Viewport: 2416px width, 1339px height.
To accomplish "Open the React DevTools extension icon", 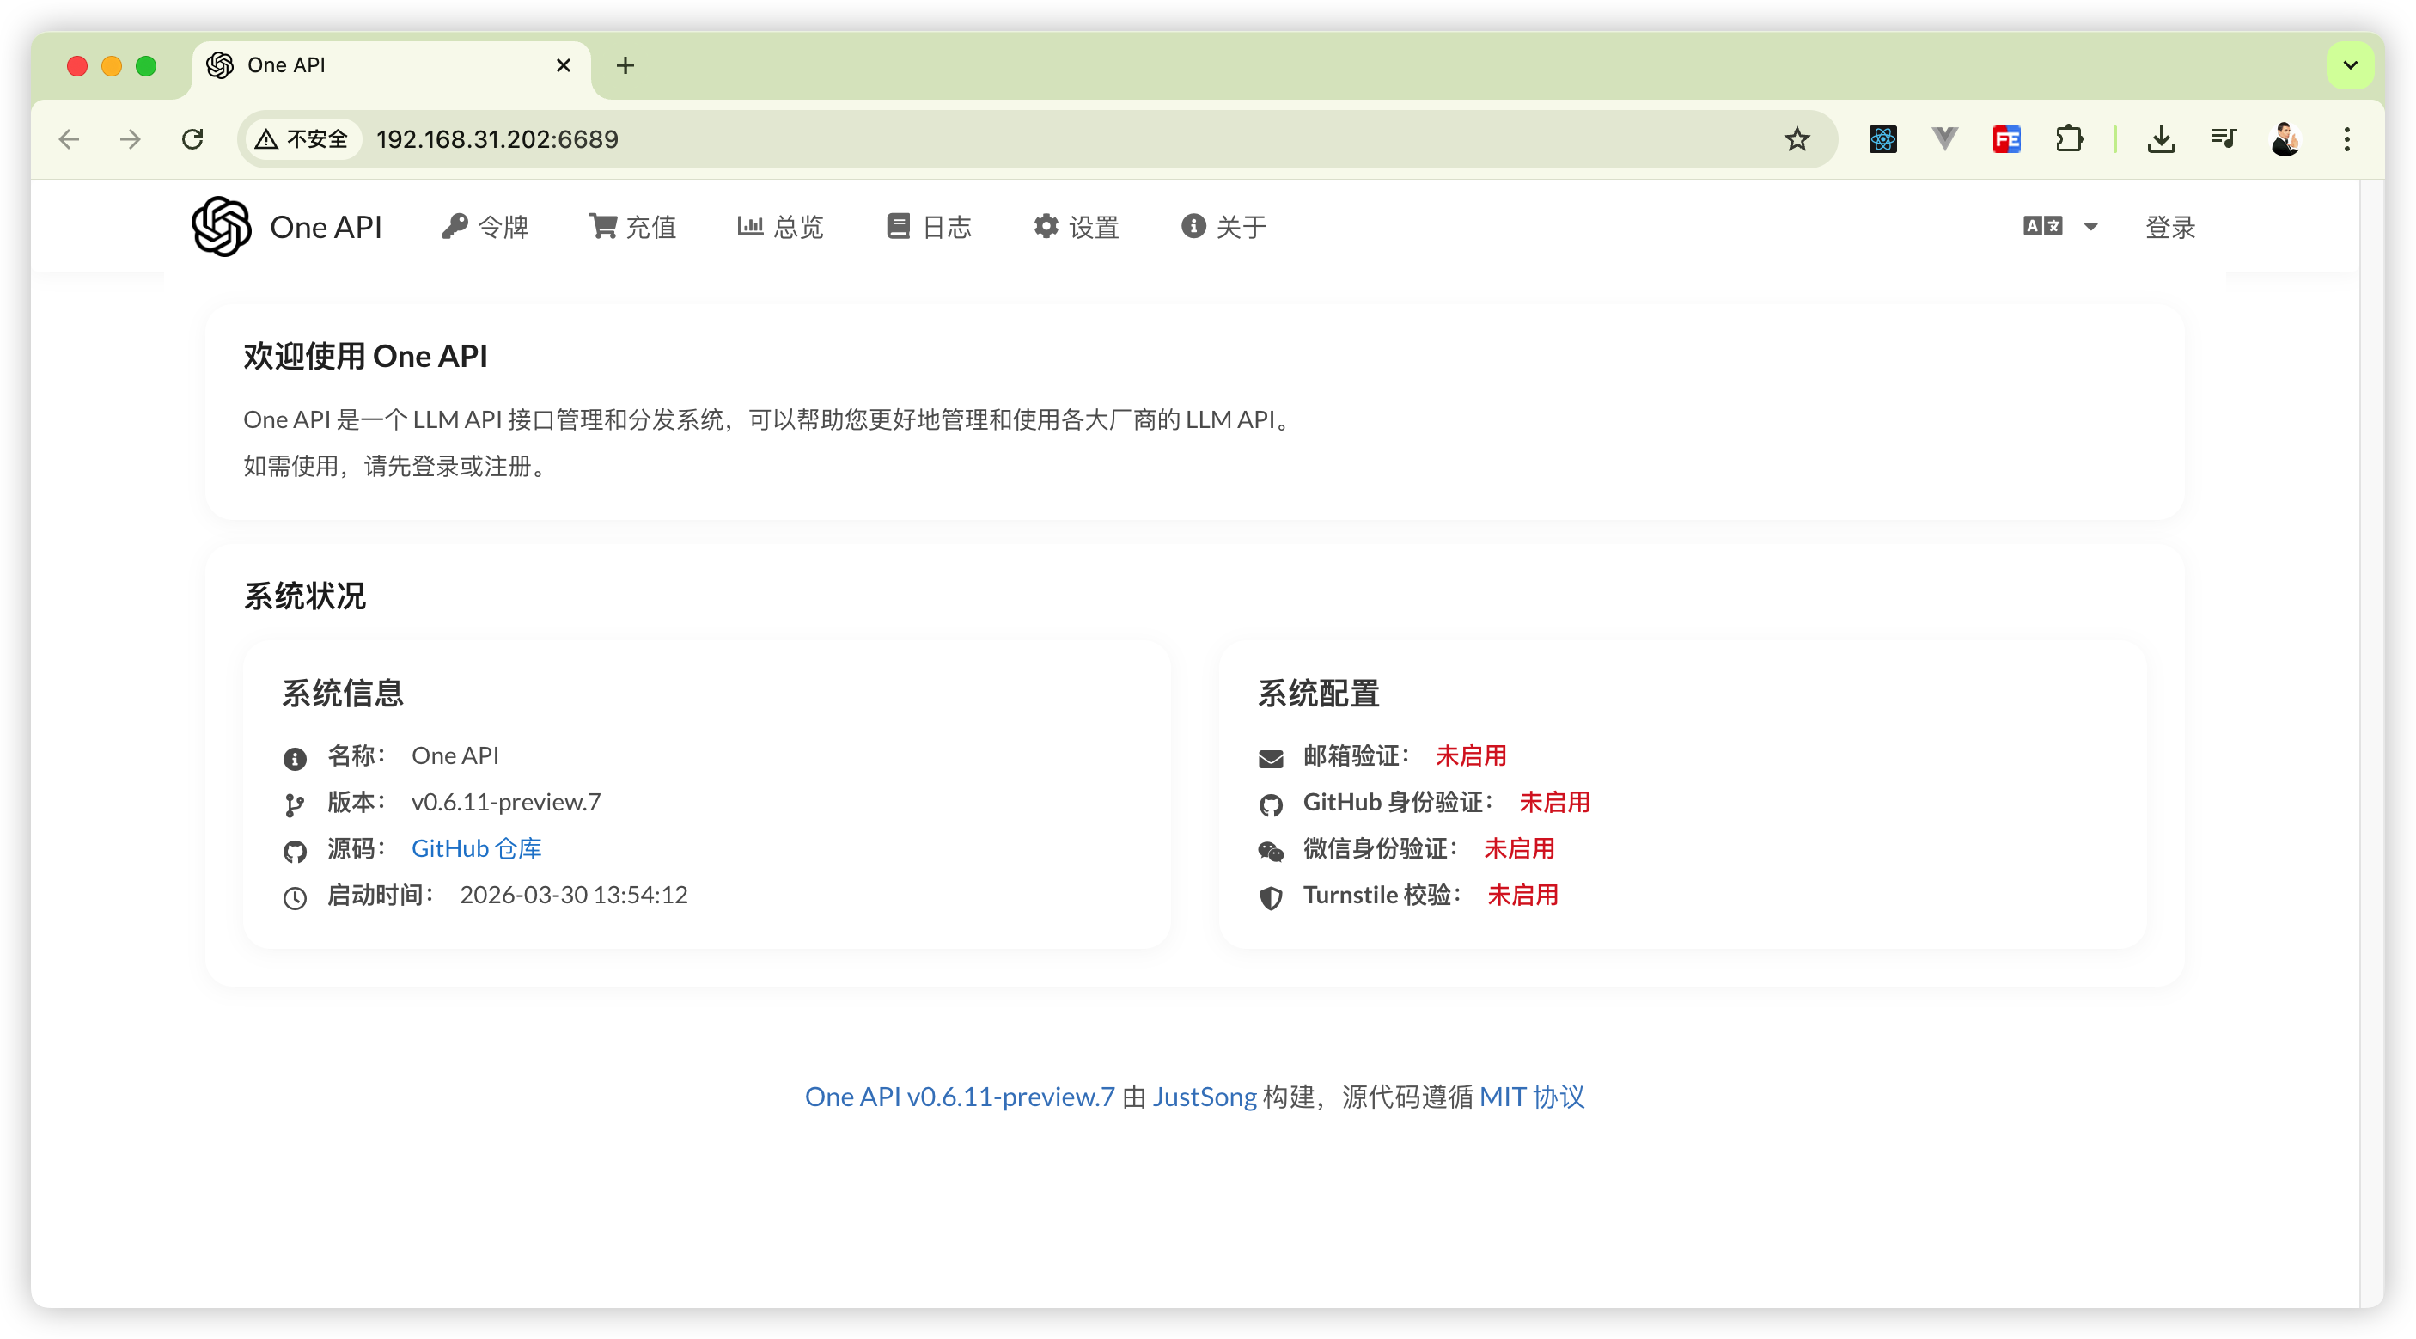I will coord(1882,140).
